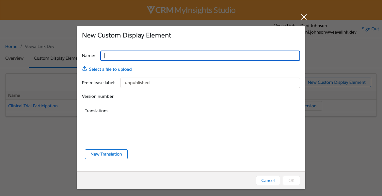The height and width of the screenshot is (196, 382).
Task: Close the dialog with the X icon
Action: pyautogui.click(x=304, y=17)
